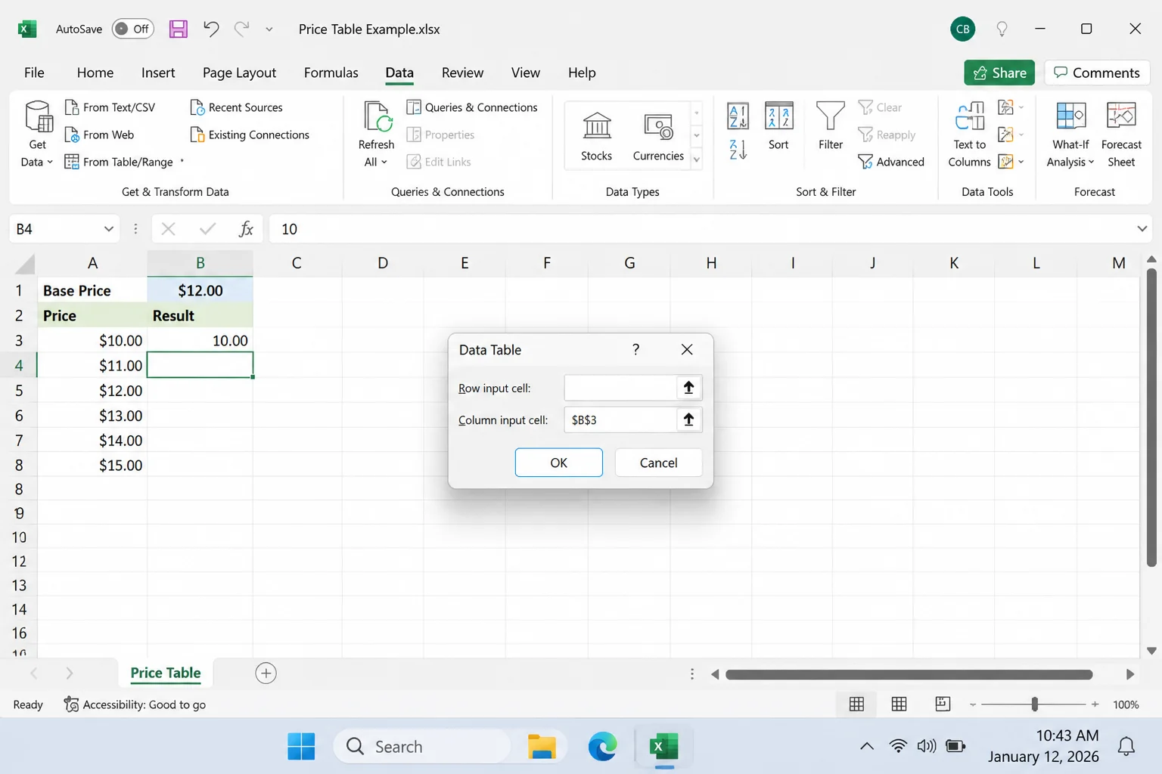Switch to Page Break Preview
Viewport: 1162px width, 774px height.
(x=942, y=704)
